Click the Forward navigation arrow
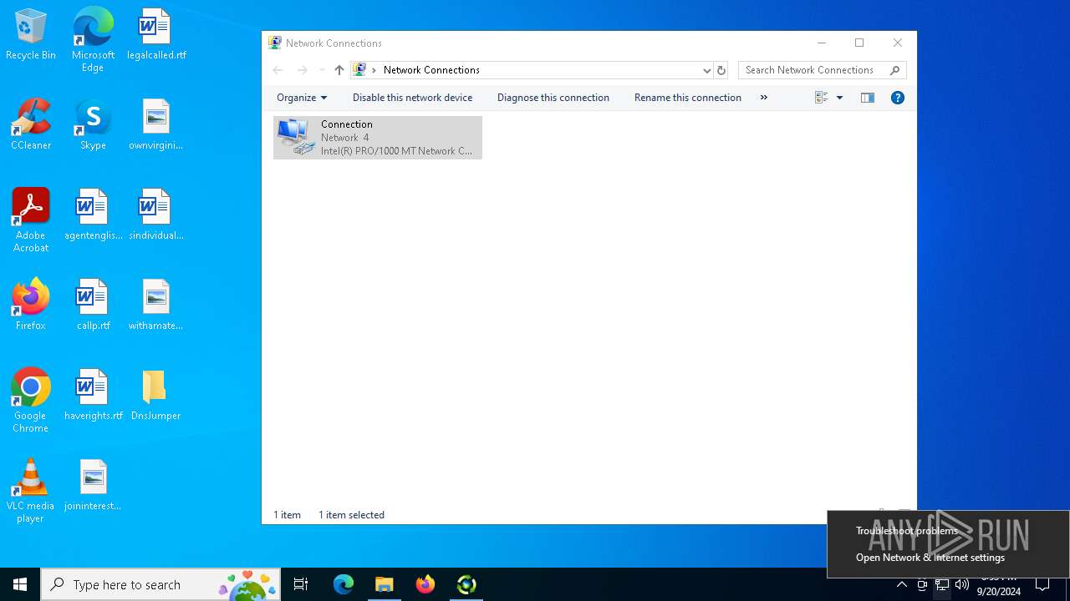1070x601 pixels. point(303,70)
